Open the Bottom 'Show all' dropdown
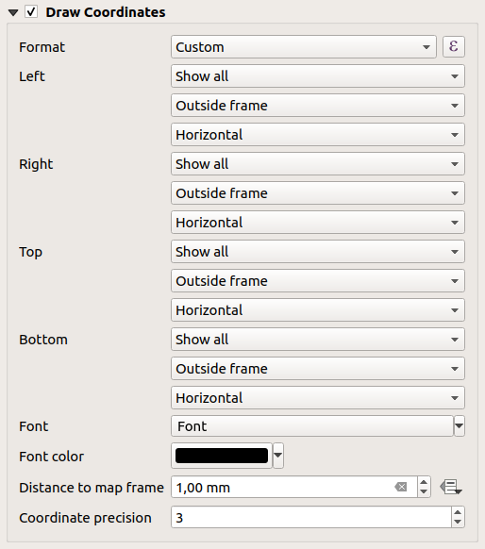The image size is (485, 549). coord(318,340)
